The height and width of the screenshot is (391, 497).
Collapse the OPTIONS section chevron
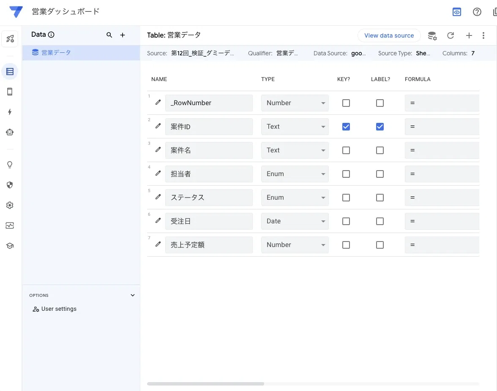(x=133, y=295)
